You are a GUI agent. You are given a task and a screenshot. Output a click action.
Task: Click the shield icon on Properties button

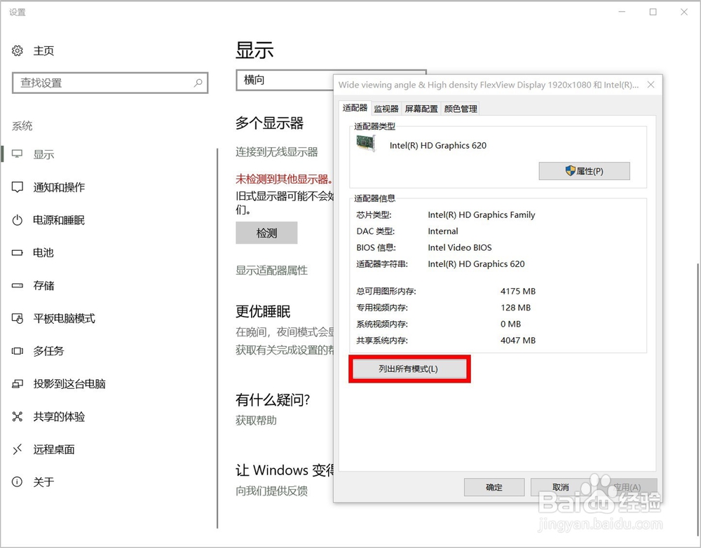coord(570,171)
